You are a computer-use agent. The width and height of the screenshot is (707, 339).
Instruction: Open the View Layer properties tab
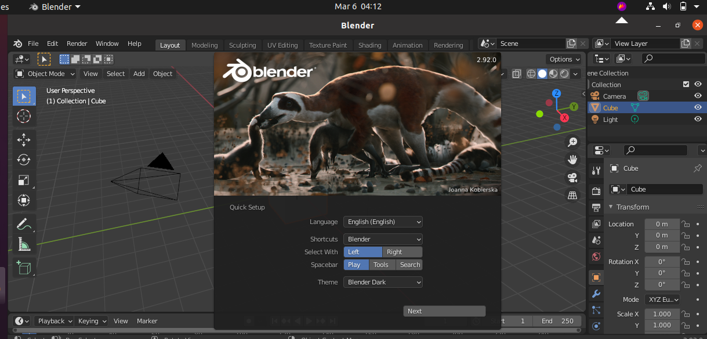click(x=596, y=223)
